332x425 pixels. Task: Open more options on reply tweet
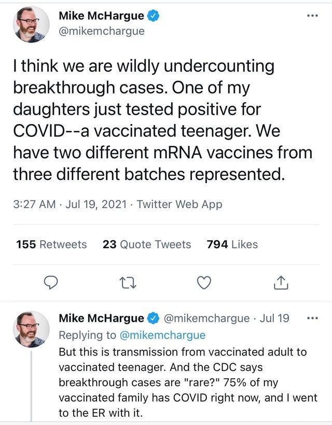coord(311,318)
